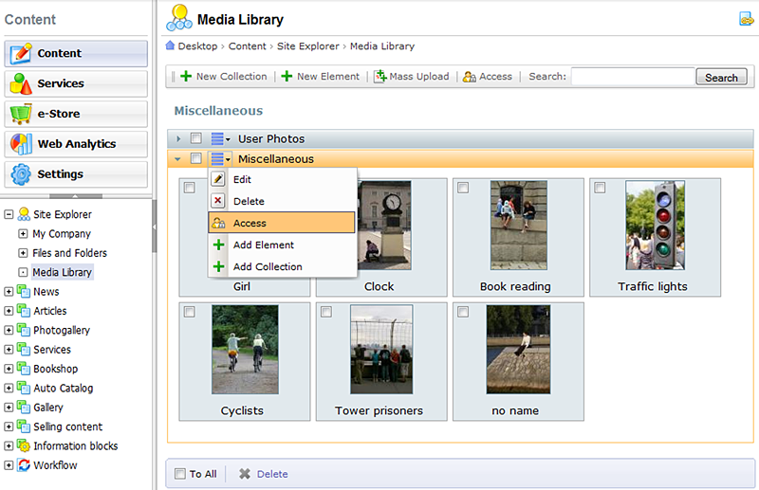Expand the User Photos collection arrow
759x490 pixels.
click(x=178, y=139)
